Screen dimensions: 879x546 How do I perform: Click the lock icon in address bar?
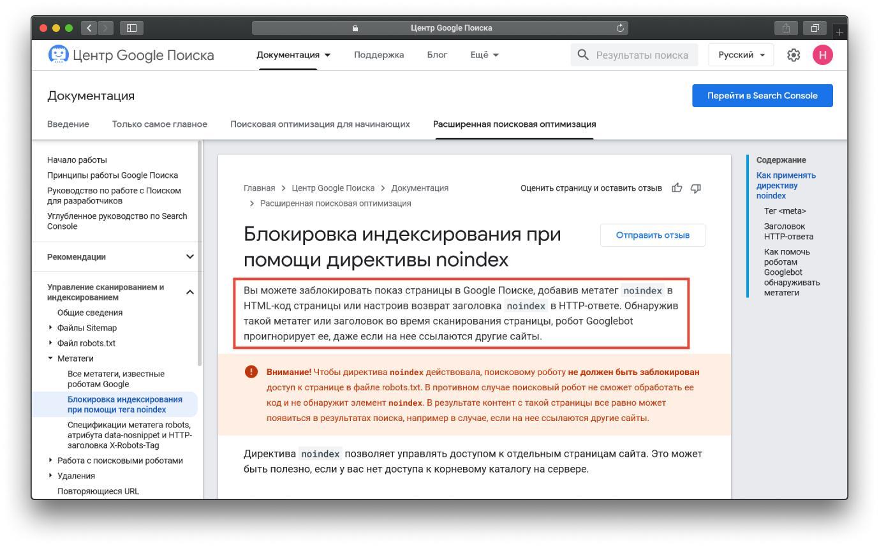[x=355, y=28]
